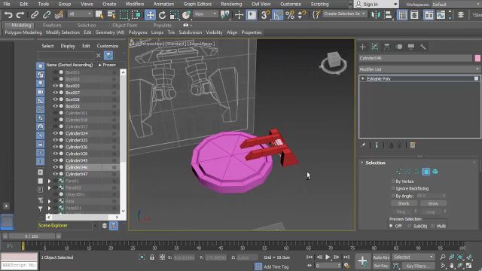Open Create Selection Set dropdown
Image resolution: width=482 pixels, height=271 pixels.
[344, 14]
